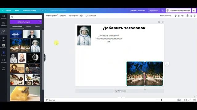This screenshot has width=197, height=110.
Task: Click the Upload media button
Action: [x=24, y=22]
